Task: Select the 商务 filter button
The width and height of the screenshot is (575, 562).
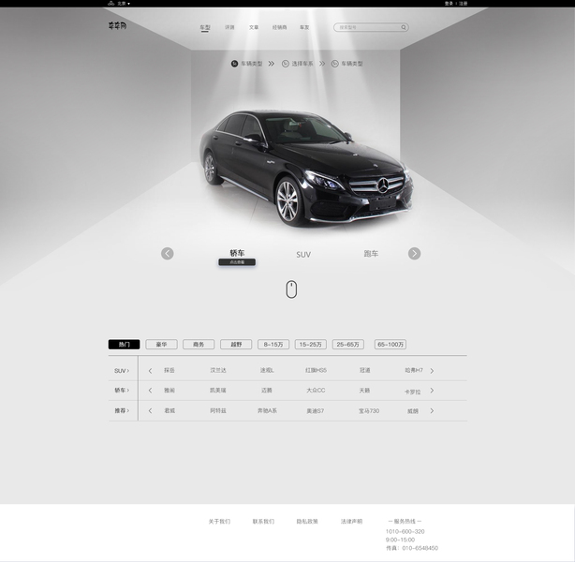Action: tap(199, 344)
